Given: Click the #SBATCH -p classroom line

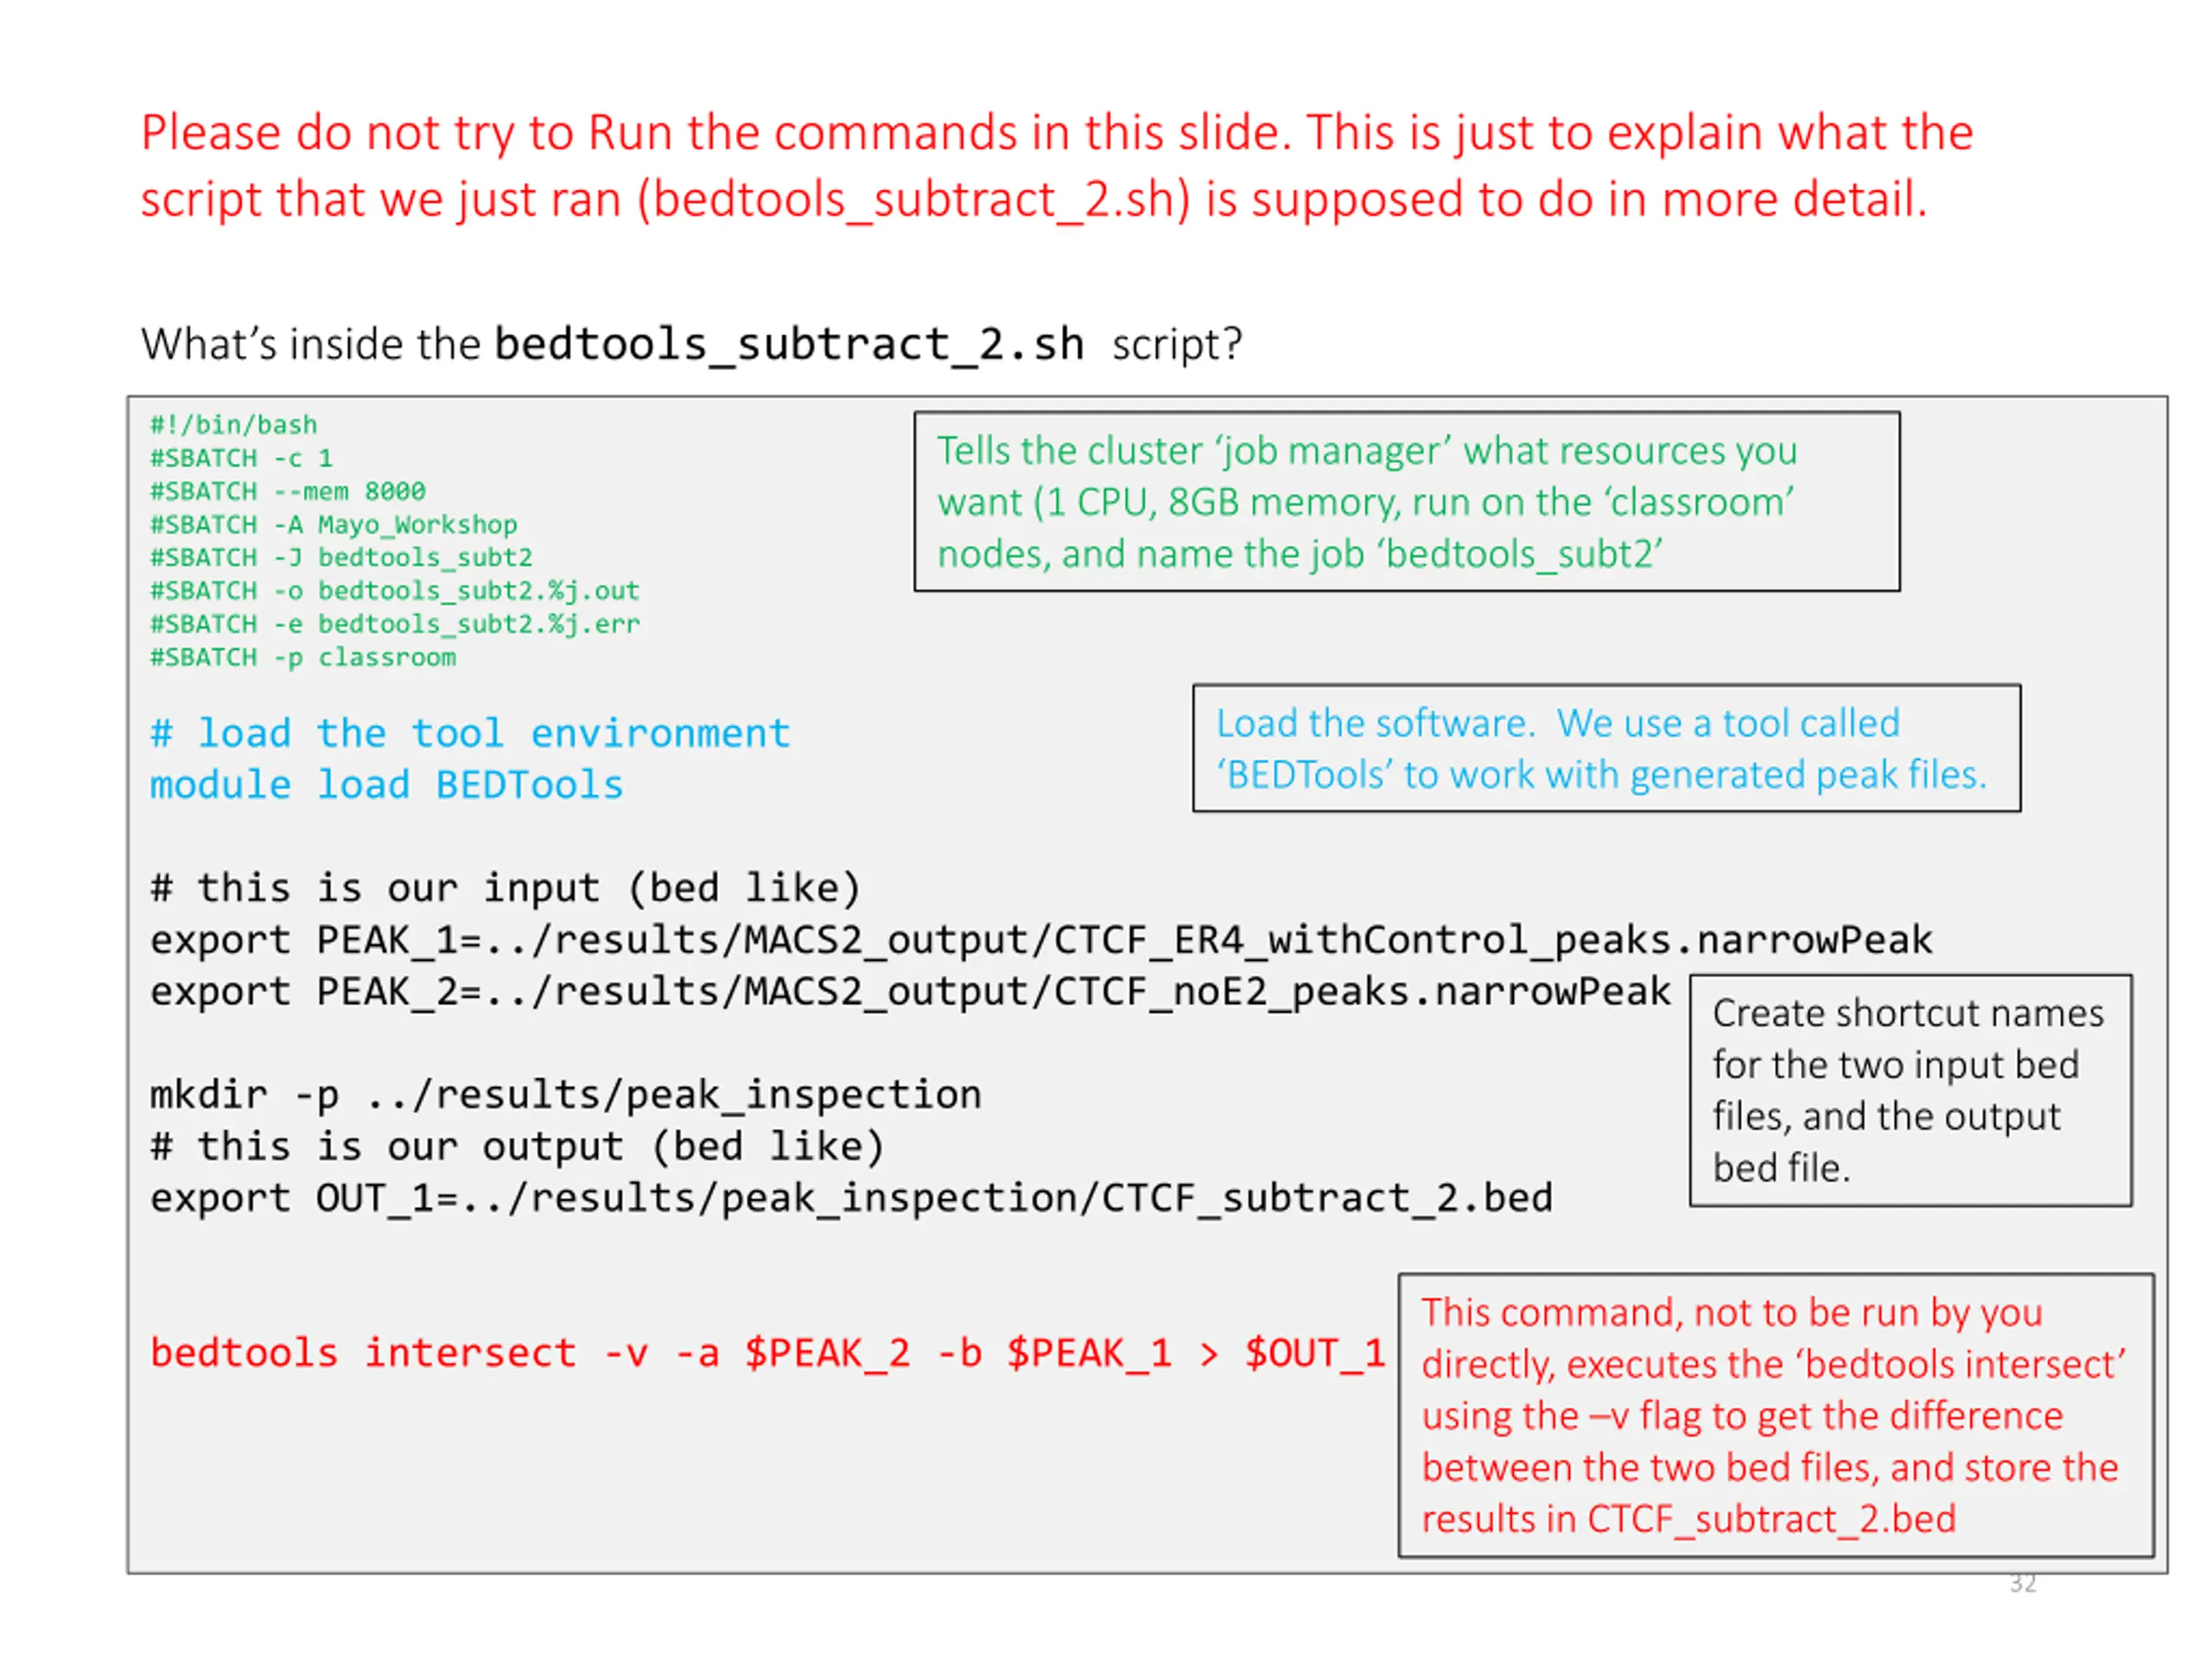Looking at the screenshot, I should pyautogui.click(x=302, y=657).
